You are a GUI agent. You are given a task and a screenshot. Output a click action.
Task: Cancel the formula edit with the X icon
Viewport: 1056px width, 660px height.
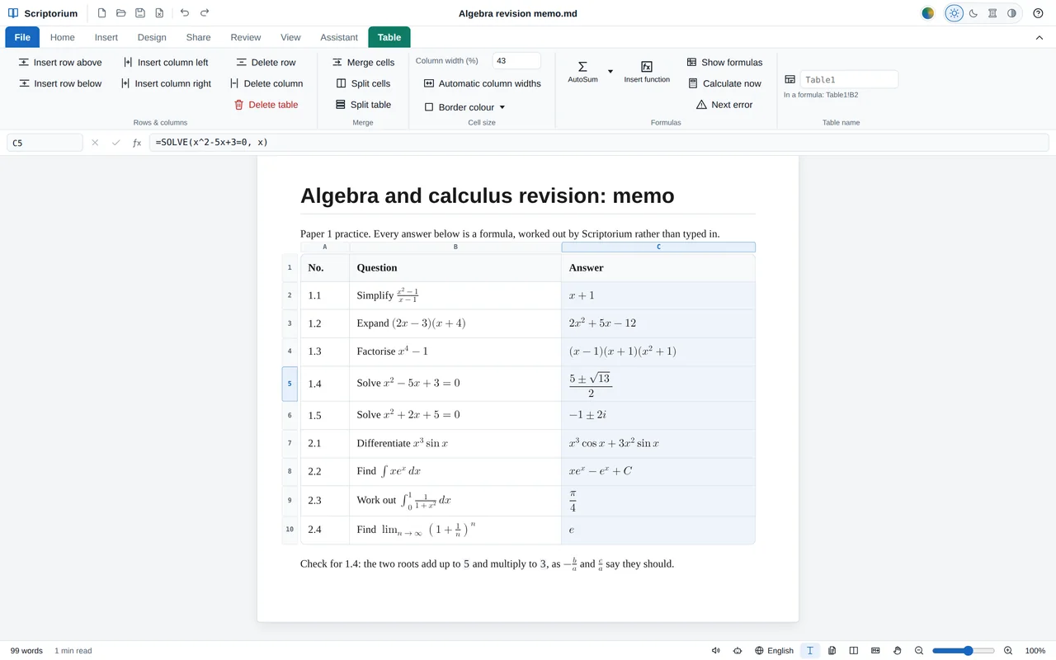click(x=95, y=143)
